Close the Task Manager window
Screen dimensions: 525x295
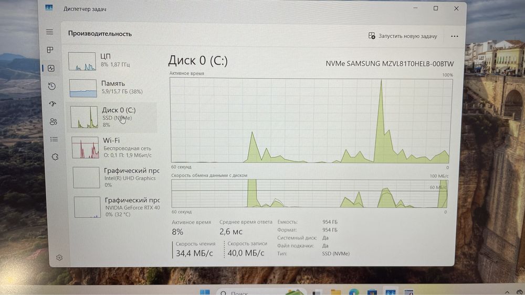(456, 9)
